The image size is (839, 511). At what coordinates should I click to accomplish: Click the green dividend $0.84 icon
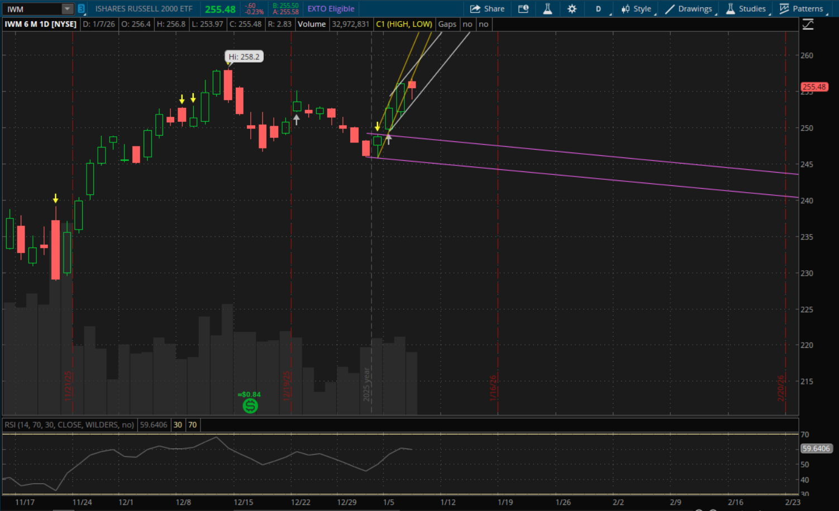[x=250, y=405]
